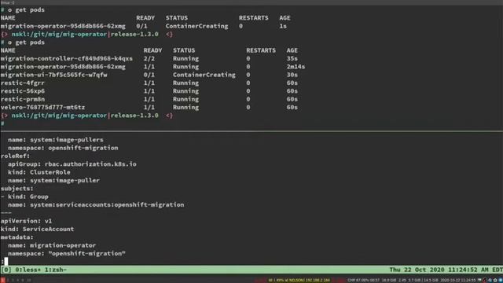The image size is (503, 283).
Task: Click the apiVersion: v1 line
Action: 26,221
